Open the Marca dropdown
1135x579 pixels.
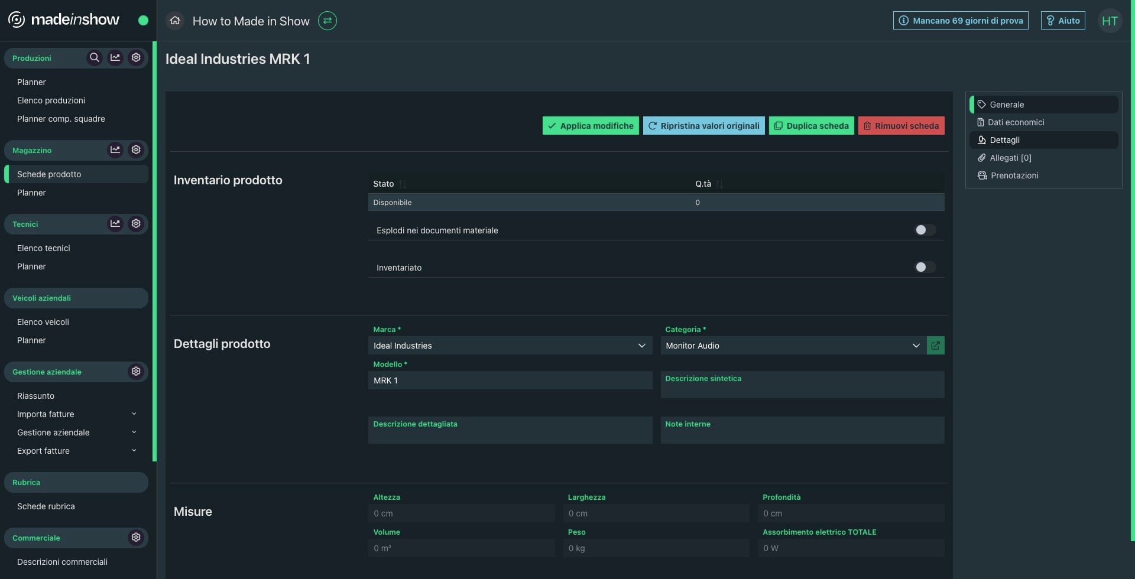[510, 346]
